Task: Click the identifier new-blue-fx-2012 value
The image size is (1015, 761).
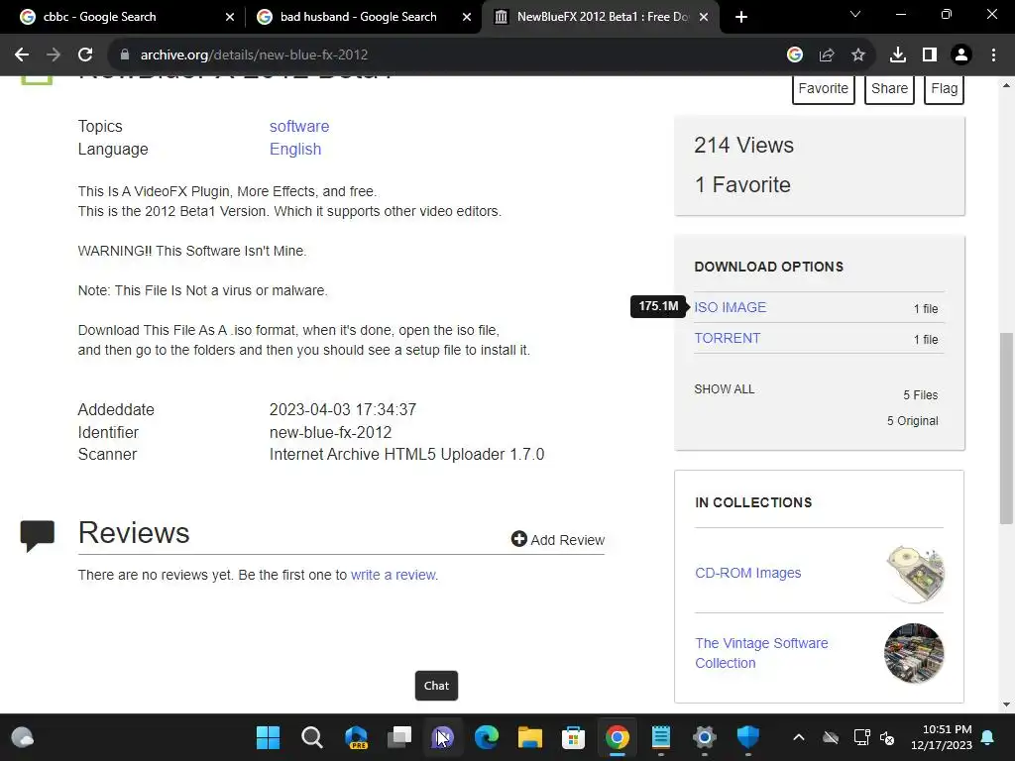Action: (330, 432)
